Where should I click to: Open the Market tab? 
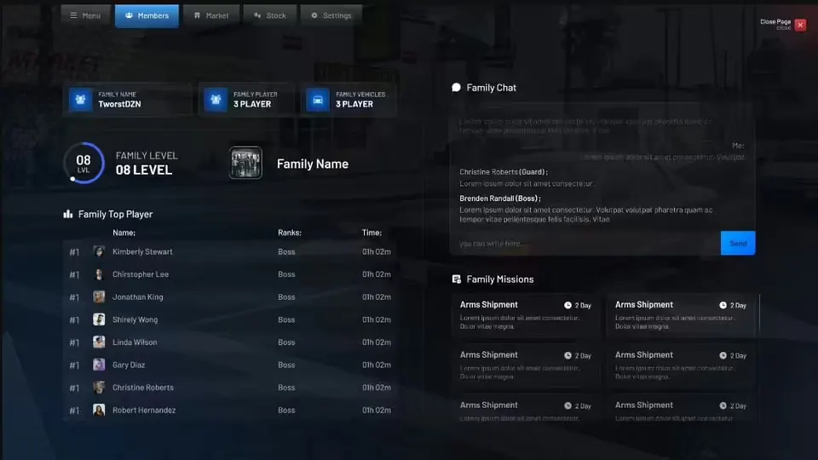pos(210,15)
